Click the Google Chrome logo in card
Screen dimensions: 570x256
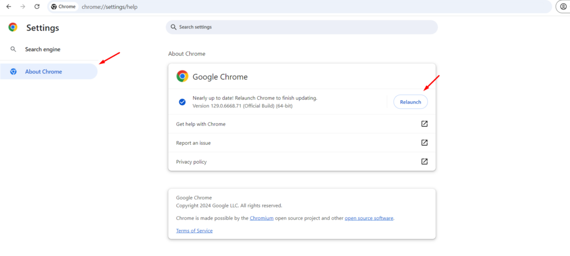(182, 77)
